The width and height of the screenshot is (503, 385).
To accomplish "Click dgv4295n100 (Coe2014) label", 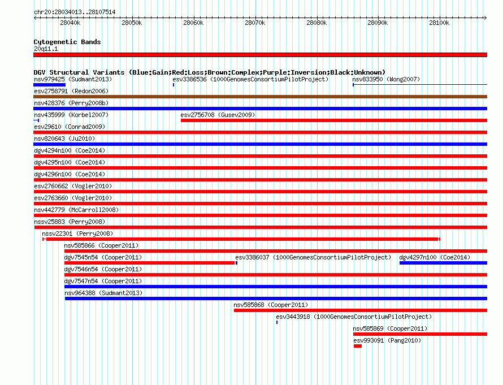I will pyautogui.click(x=70, y=162).
